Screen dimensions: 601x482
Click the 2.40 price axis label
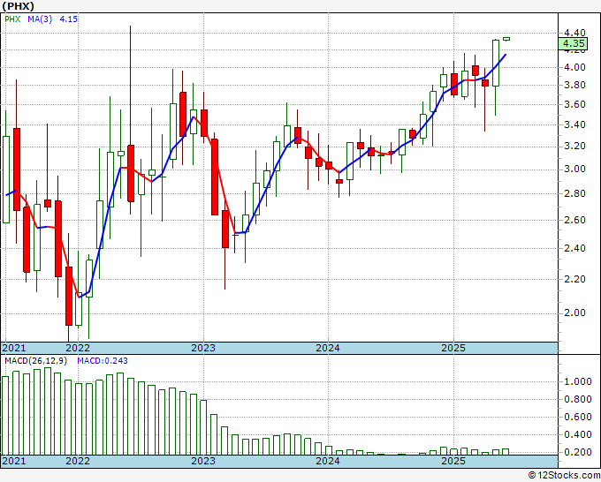click(x=574, y=248)
